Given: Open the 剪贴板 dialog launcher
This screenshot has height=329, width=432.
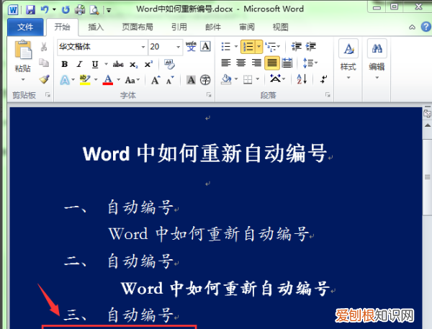Looking at the screenshot, I should (x=48, y=95).
